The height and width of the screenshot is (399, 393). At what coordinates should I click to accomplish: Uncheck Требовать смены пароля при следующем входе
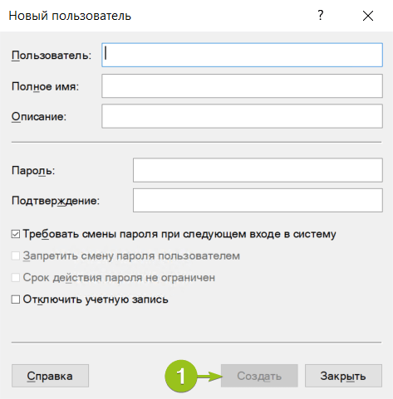pyautogui.click(x=16, y=234)
